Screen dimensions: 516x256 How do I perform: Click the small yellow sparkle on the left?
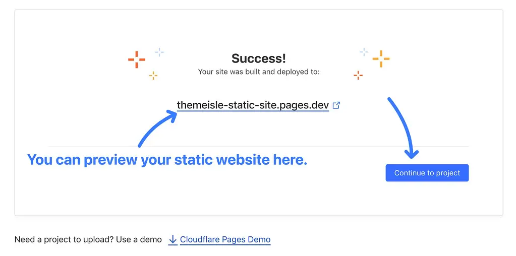[x=153, y=76]
